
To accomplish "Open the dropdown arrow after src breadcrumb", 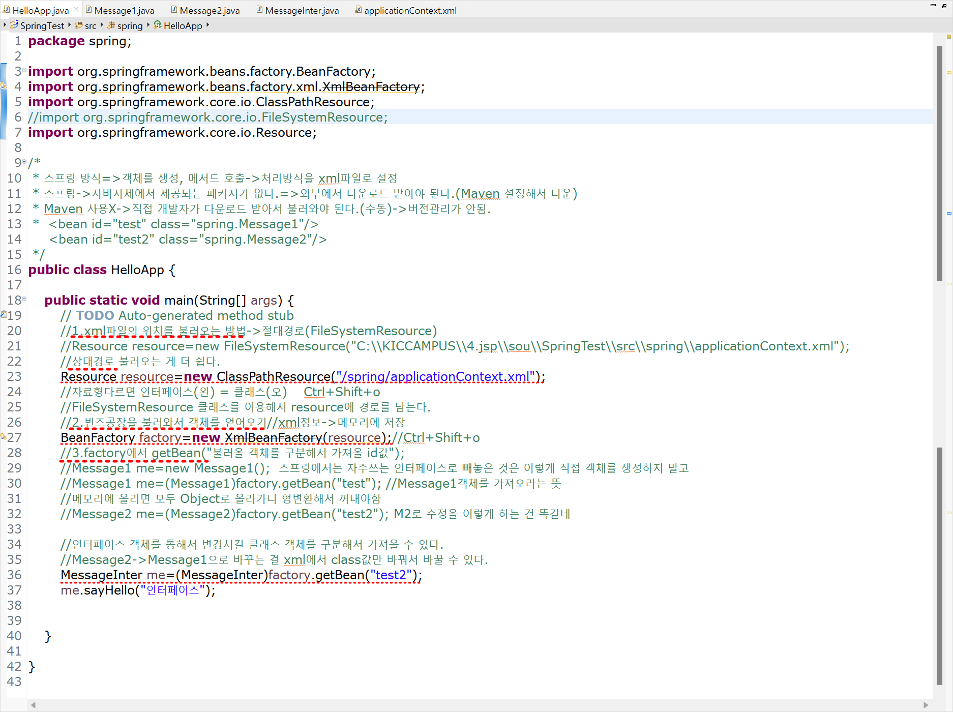I will tap(102, 24).
